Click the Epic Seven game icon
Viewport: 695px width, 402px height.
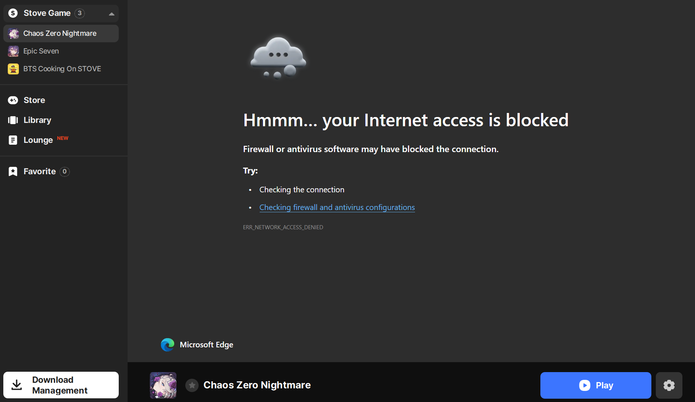point(13,51)
